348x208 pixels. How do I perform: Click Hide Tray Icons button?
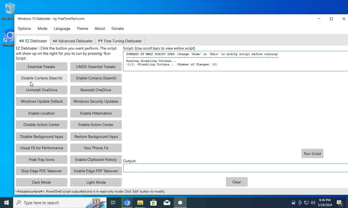pyautogui.click(x=41, y=160)
